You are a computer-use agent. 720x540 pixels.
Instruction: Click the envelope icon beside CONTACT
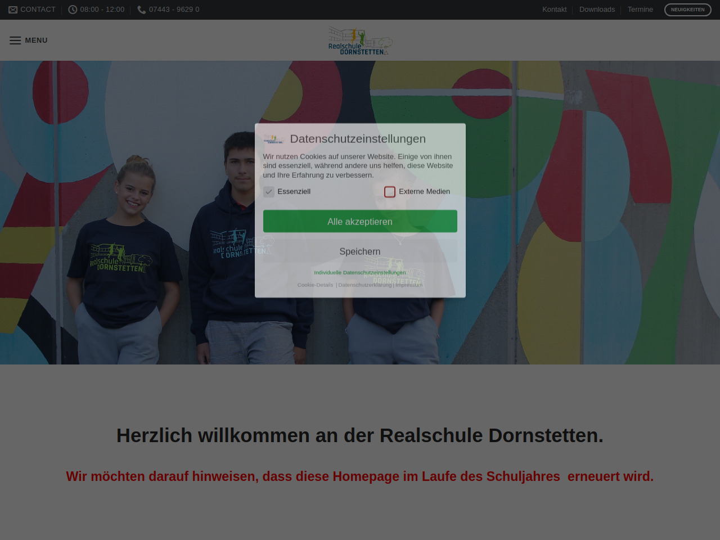coord(13,10)
